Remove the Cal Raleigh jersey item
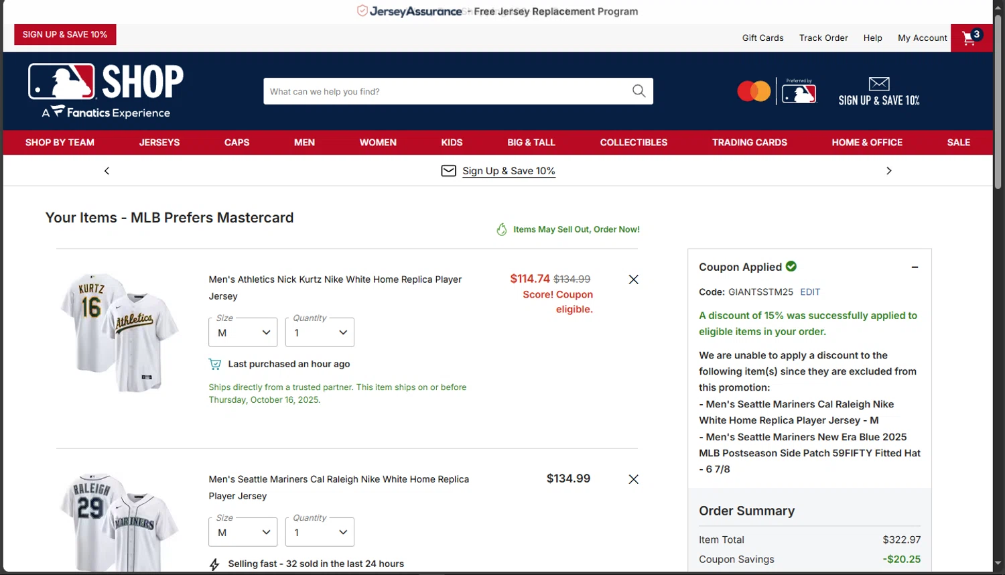Viewport: 1005px width, 575px height. [633, 479]
